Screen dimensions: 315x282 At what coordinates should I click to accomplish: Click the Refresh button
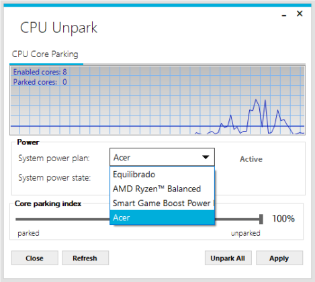pyautogui.click(x=85, y=258)
